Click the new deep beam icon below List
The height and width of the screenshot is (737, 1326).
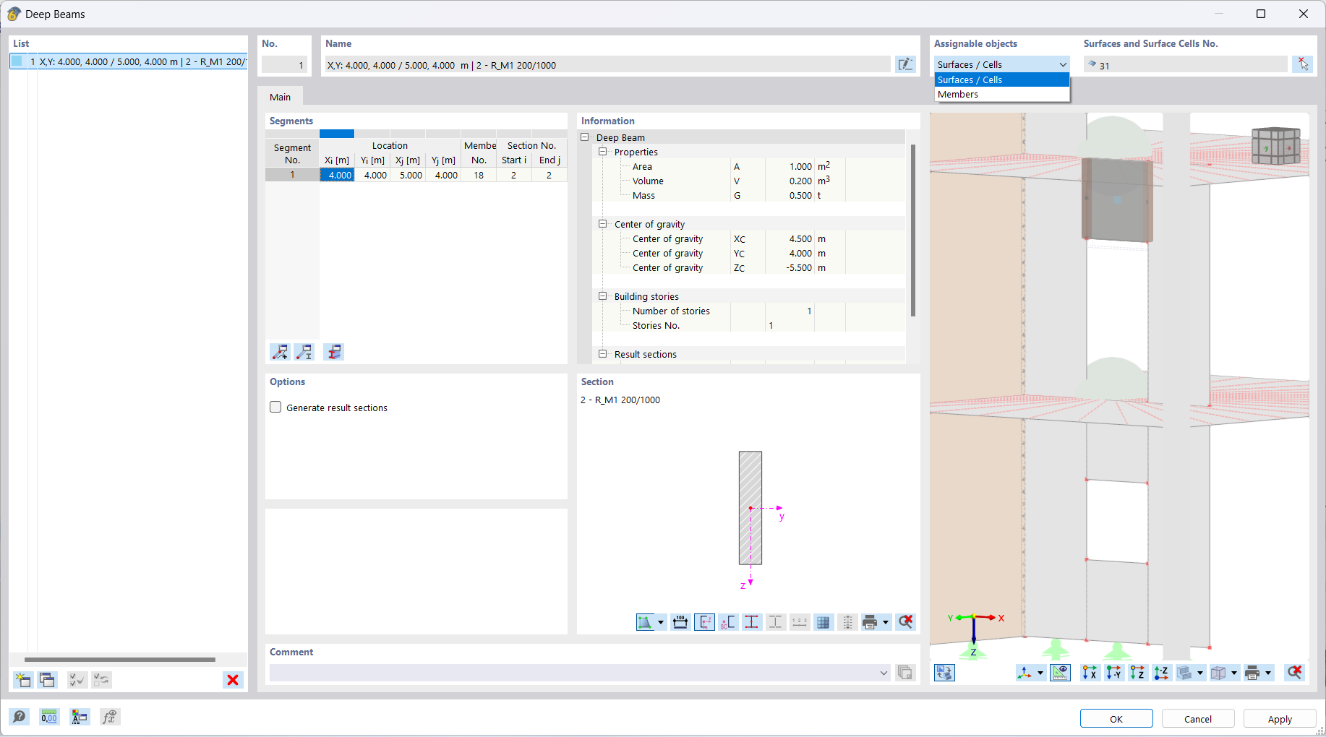click(x=23, y=679)
